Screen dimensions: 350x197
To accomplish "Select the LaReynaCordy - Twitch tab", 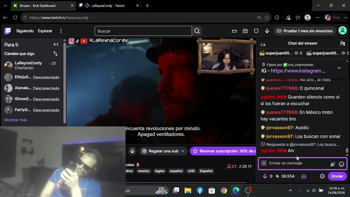I will coord(109,5).
